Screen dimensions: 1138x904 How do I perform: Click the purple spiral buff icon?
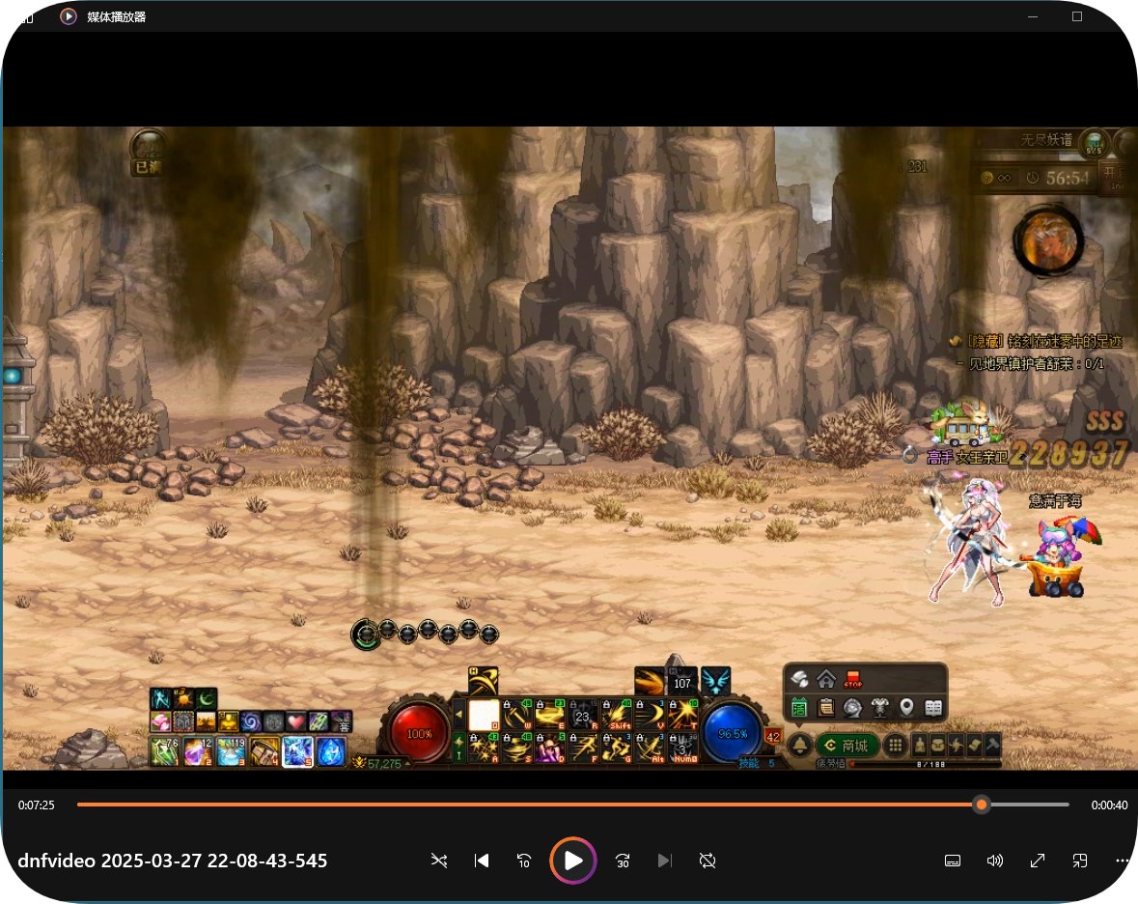tap(250, 721)
